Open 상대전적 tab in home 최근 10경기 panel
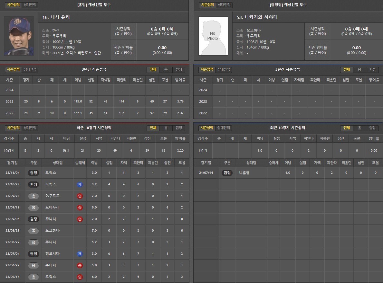The width and height of the screenshot is (383, 283). [30, 128]
